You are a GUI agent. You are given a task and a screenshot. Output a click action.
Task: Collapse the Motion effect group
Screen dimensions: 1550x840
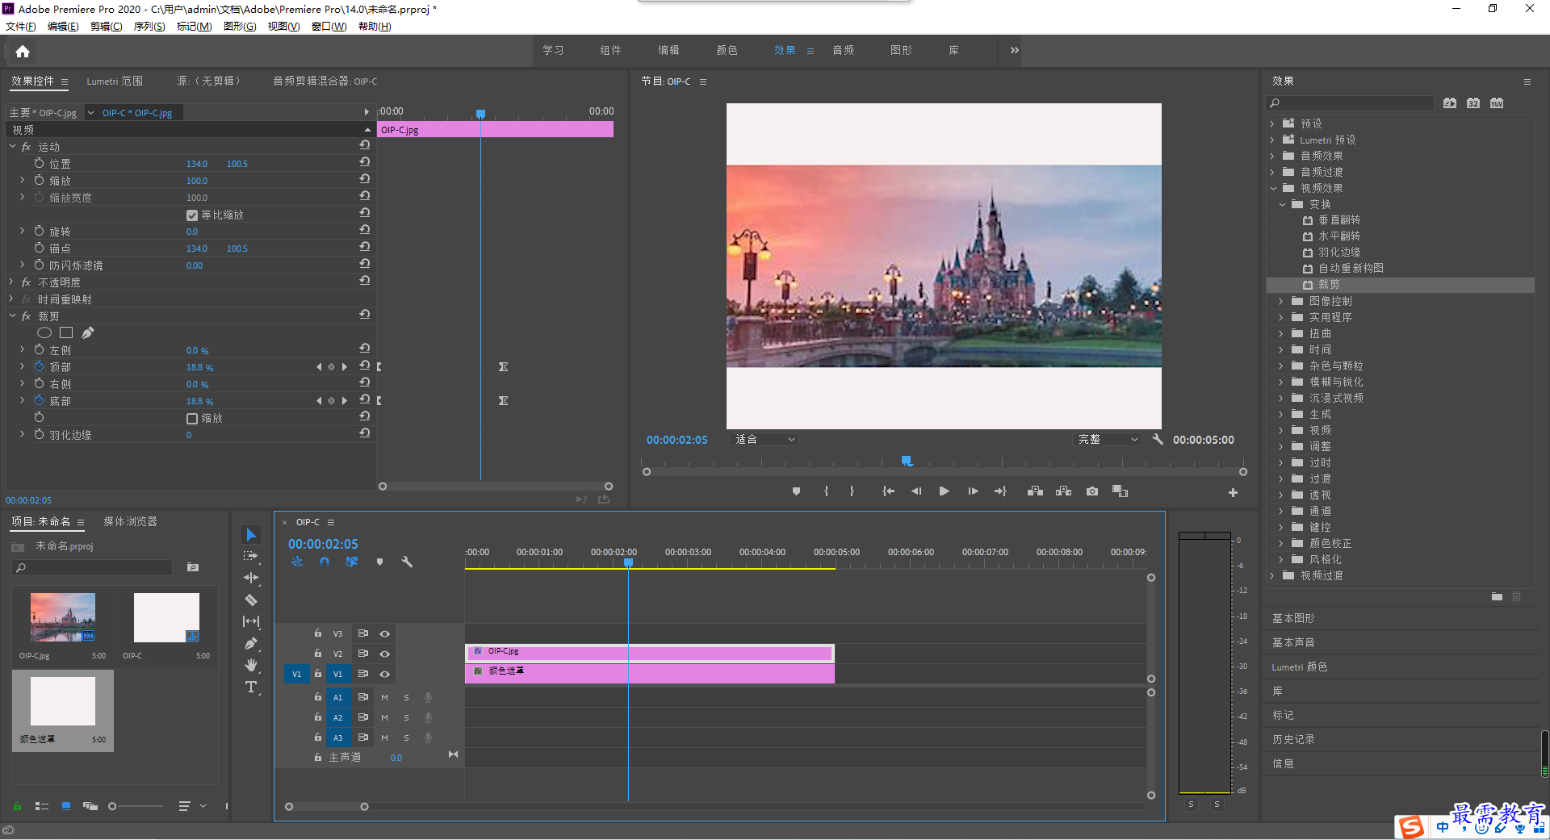[x=13, y=147]
